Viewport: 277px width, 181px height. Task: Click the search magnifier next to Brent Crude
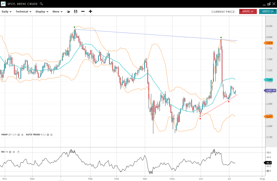pyautogui.click(x=41, y=4)
